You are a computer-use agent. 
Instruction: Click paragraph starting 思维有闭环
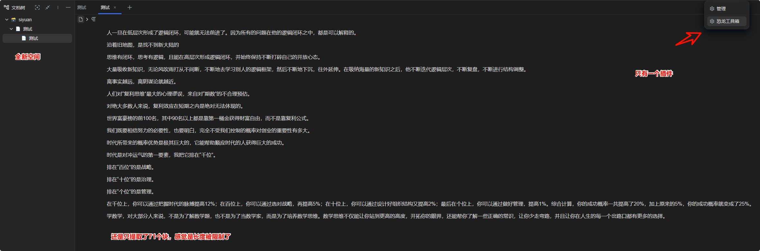point(215,57)
